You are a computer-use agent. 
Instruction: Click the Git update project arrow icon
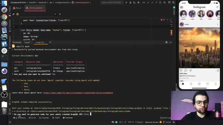(x=148, y=2)
